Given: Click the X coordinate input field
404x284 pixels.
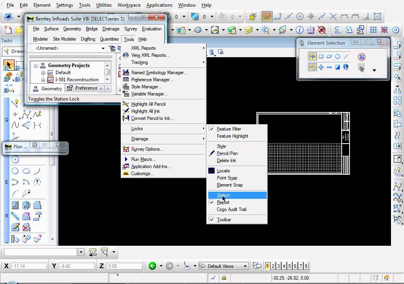Looking at the screenshot, I should 29,266.
